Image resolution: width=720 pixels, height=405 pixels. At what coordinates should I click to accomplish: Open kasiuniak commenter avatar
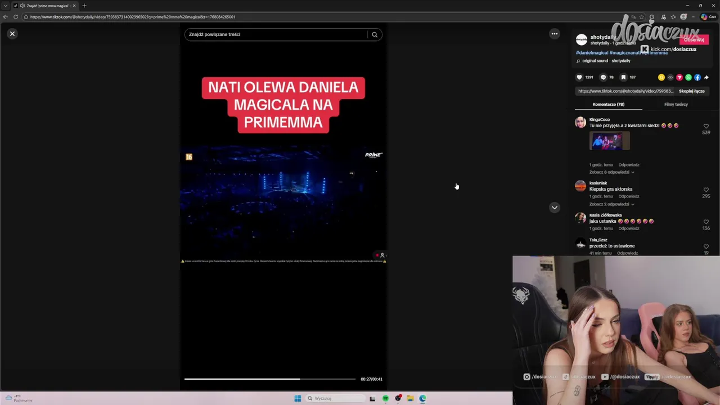[580, 186]
